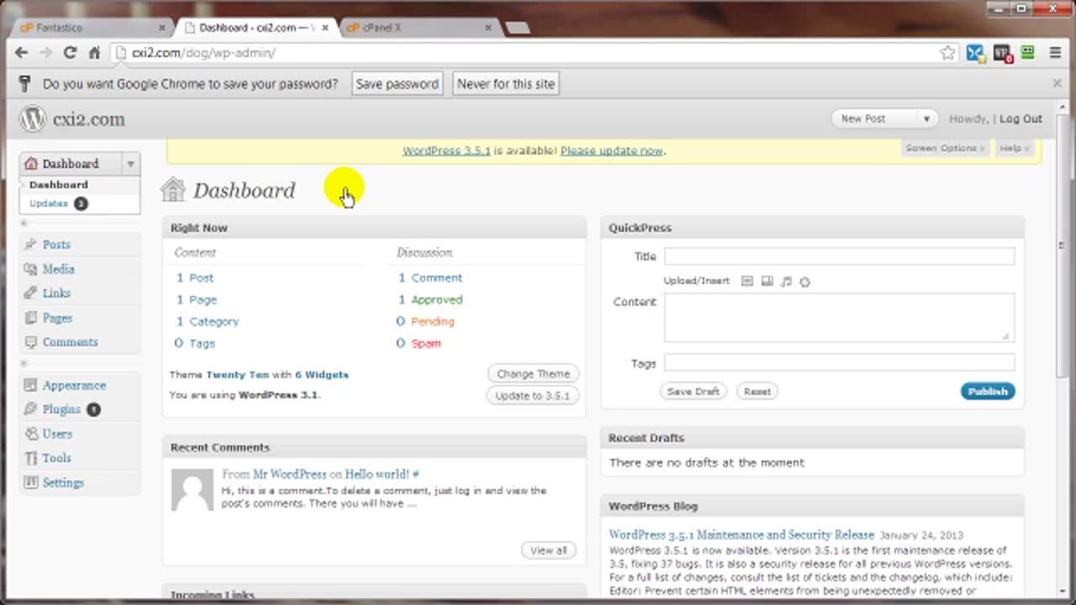Click the Publish button
Image resolution: width=1076 pixels, height=605 pixels.
(x=988, y=392)
